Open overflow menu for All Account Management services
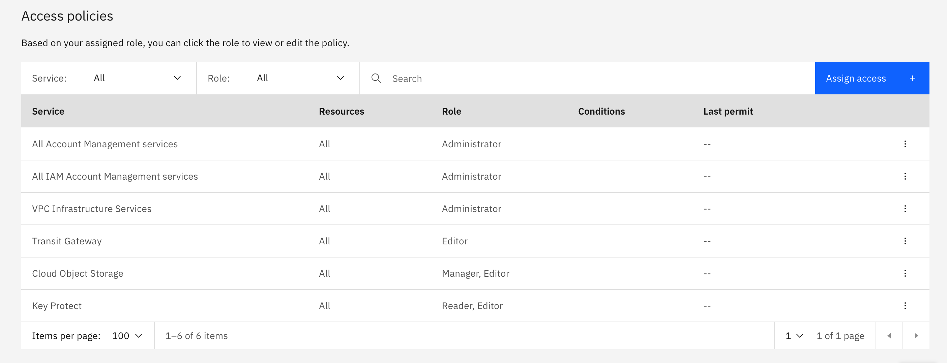Image resolution: width=947 pixels, height=363 pixels. click(x=906, y=144)
